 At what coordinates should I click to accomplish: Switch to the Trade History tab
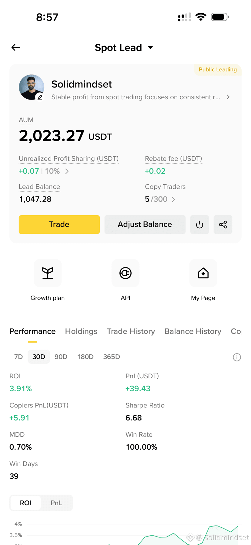click(131, 331)
